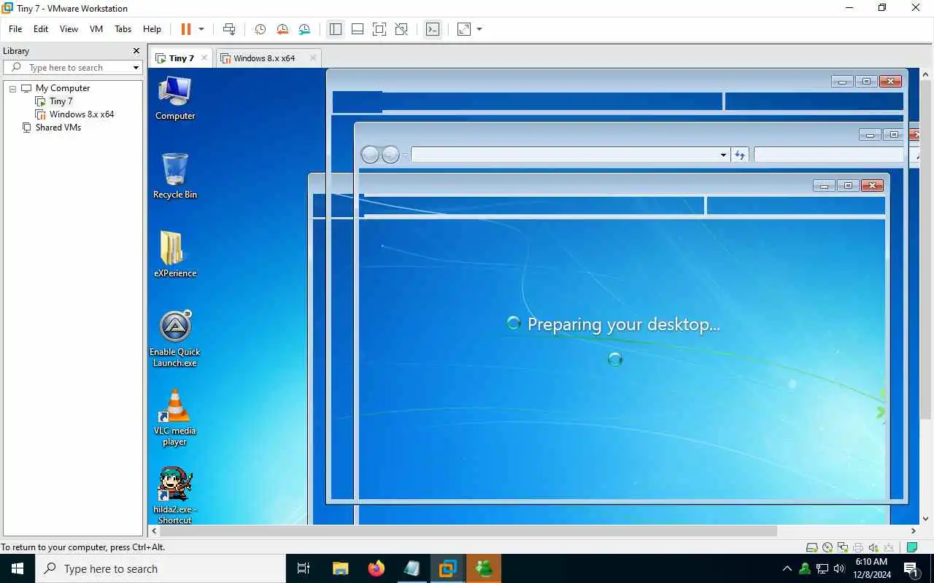Close the Library panel
The image size is (934, 583).
[136, 51]
